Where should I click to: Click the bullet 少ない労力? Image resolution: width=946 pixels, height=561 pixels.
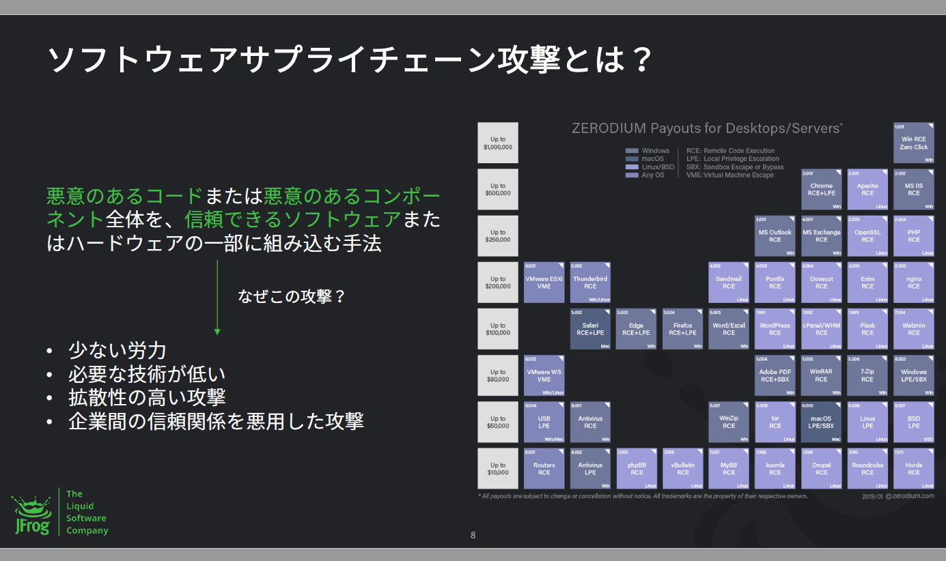117,351
